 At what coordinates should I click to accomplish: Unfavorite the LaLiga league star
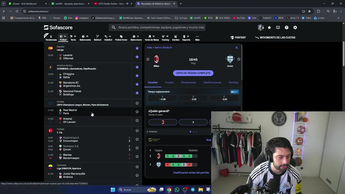137,48
